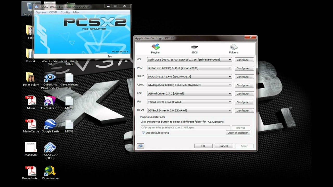Click Configure button for USB plugin

click(x=244, y=94)
